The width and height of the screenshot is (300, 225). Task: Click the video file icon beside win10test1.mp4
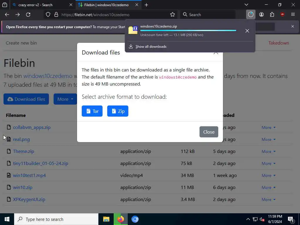(8, 175)
